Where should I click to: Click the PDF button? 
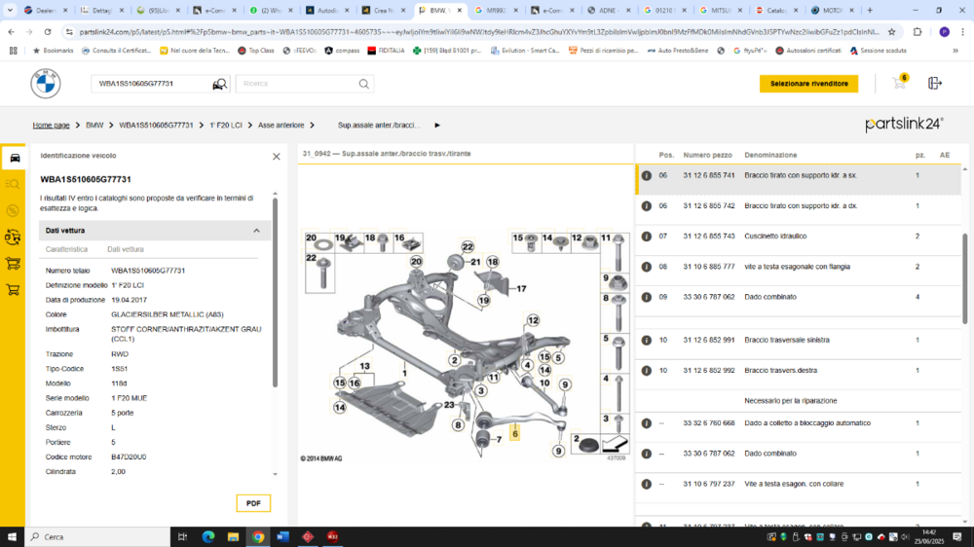click(253, 503)
